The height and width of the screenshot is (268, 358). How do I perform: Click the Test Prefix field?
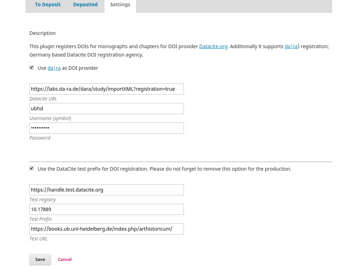106,209
